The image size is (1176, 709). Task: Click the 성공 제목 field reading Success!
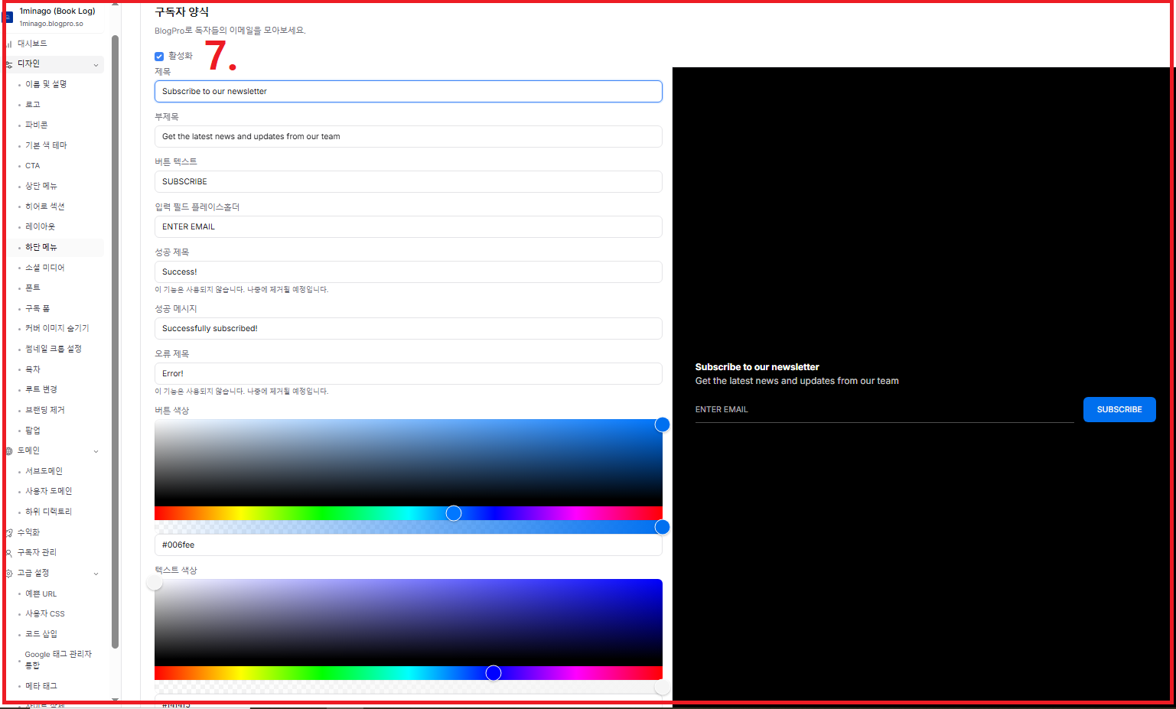[409, 272]
